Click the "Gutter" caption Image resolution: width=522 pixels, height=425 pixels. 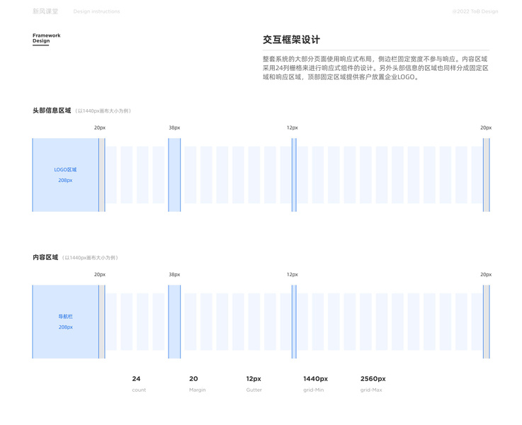point(254,390)
